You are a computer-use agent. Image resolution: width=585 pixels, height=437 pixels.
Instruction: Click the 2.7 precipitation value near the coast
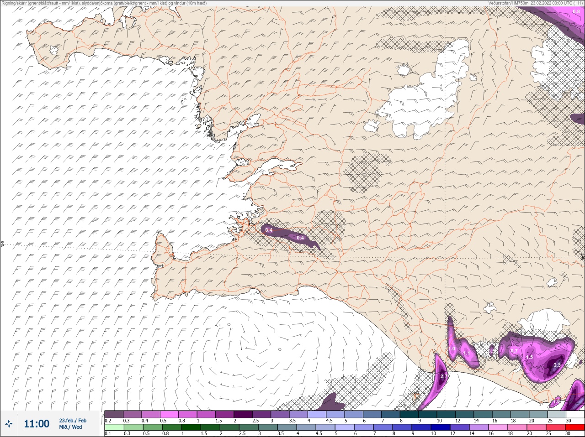(x=443, y=377)
